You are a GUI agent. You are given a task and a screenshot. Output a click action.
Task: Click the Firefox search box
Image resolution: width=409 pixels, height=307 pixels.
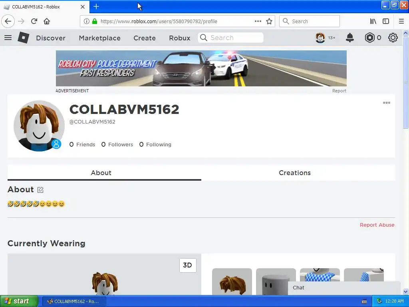tap(310, 21)
